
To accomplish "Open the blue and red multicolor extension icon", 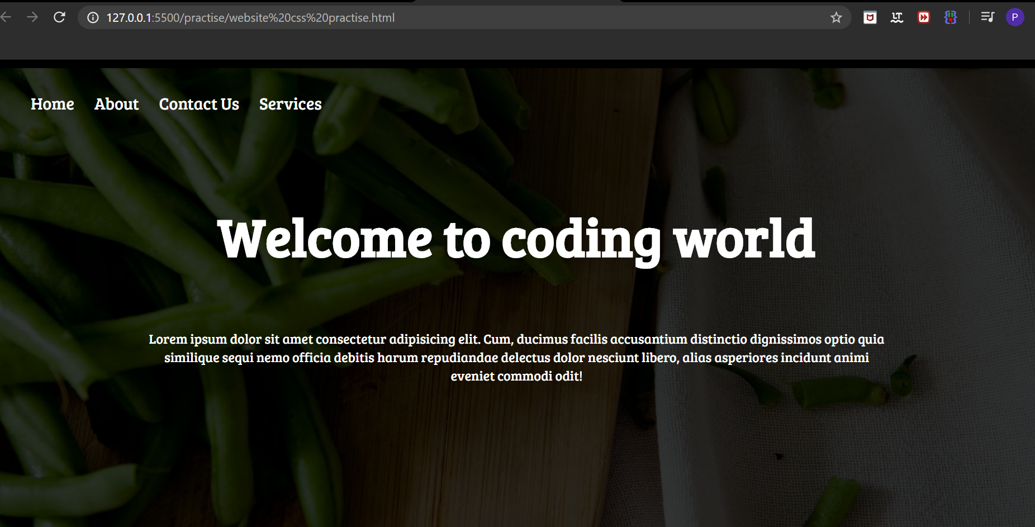I will (951, 18).
